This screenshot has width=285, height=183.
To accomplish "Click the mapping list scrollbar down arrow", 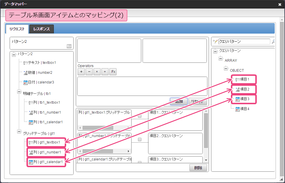I will [206, 160].
